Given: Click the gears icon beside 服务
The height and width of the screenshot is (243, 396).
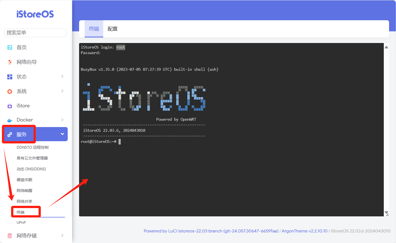Looking at the screenshot, I should [x=10, y=135].
